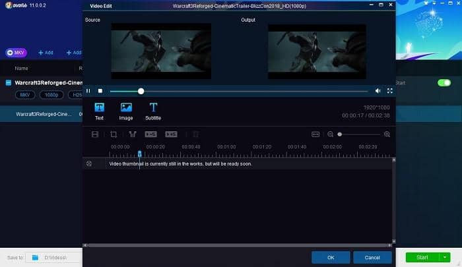This screenshot has width=462, height=267.
Task: Add an Image watermark to the video
Action: coord(126,111)
